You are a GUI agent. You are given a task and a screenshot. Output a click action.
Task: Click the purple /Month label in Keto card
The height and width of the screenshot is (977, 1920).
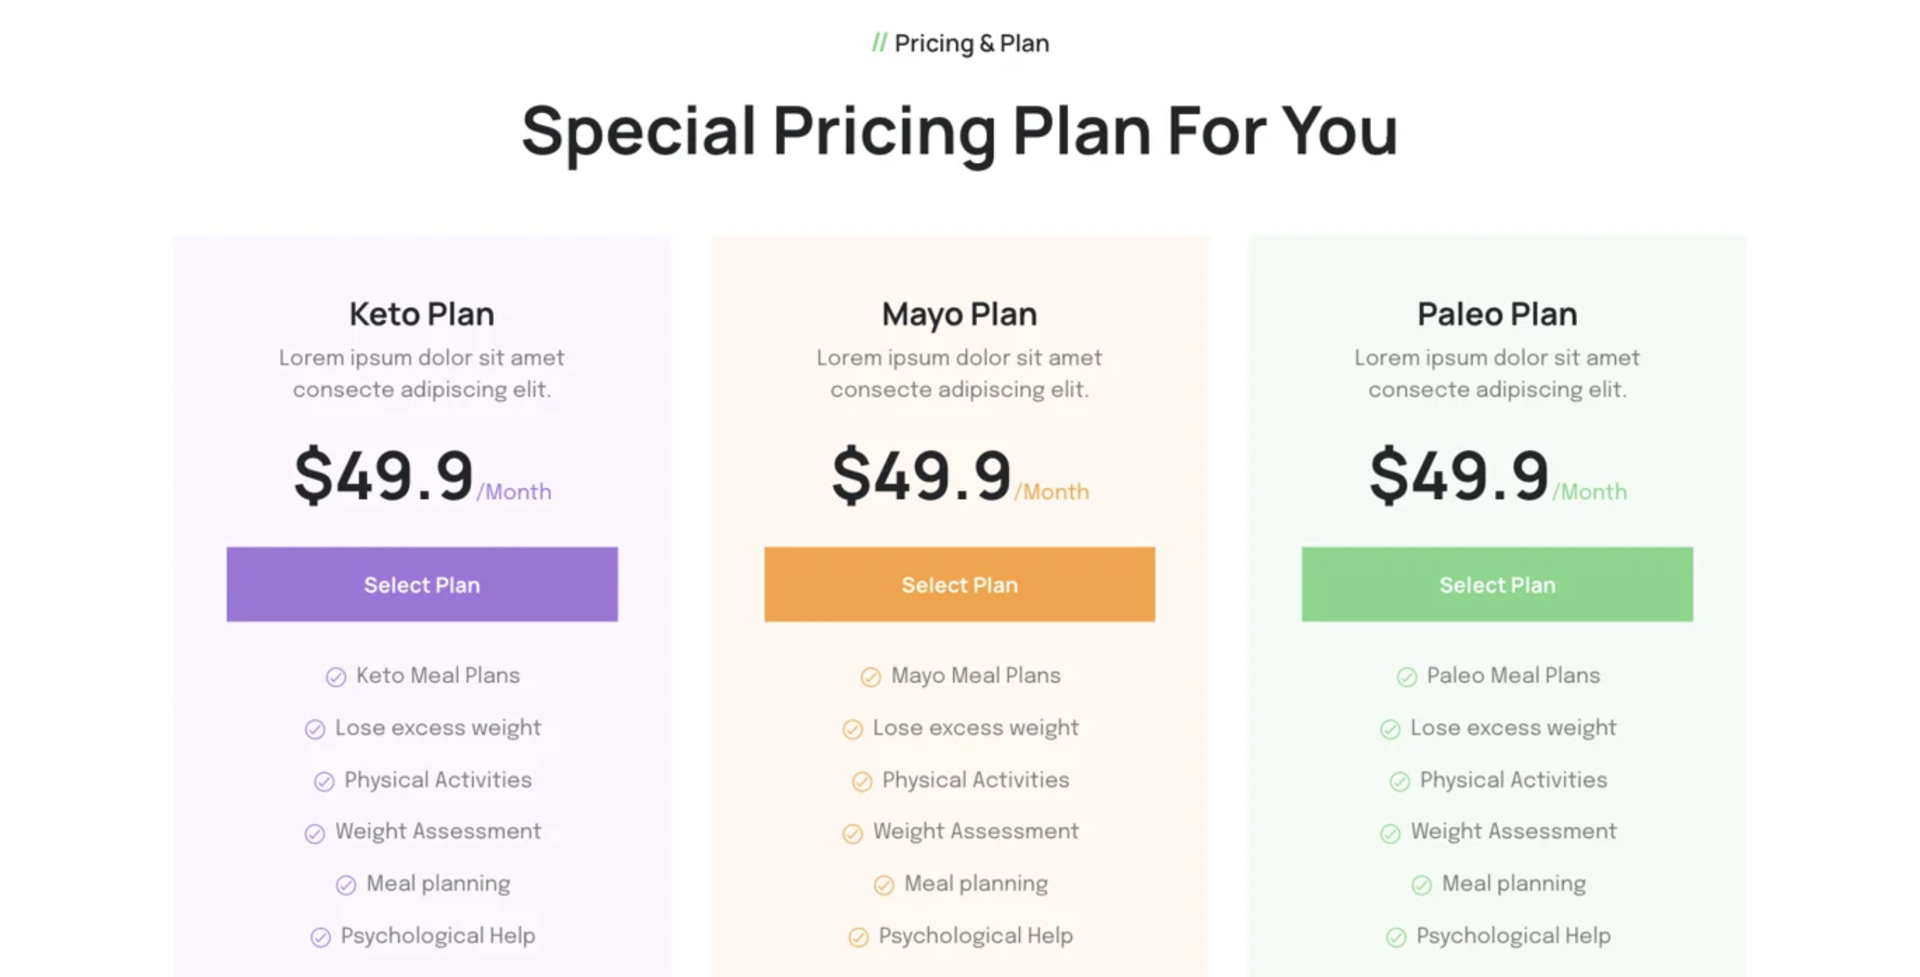pyautogui.click(x=514, y=492)
